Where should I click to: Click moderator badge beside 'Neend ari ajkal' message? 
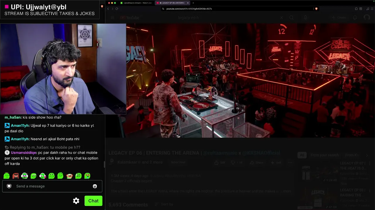click(x=7, y=139)
